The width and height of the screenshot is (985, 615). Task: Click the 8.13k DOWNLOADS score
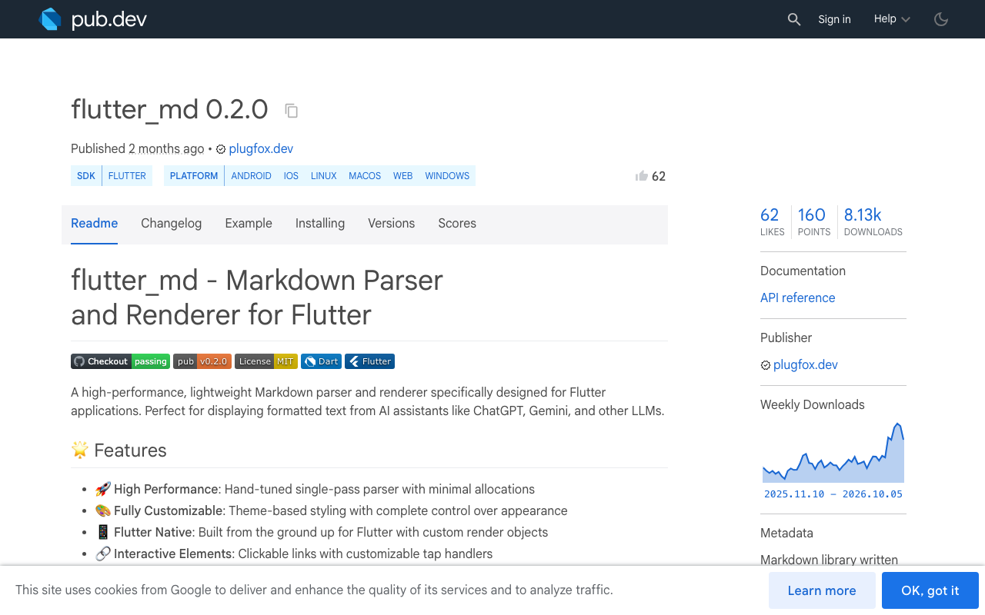873,221
